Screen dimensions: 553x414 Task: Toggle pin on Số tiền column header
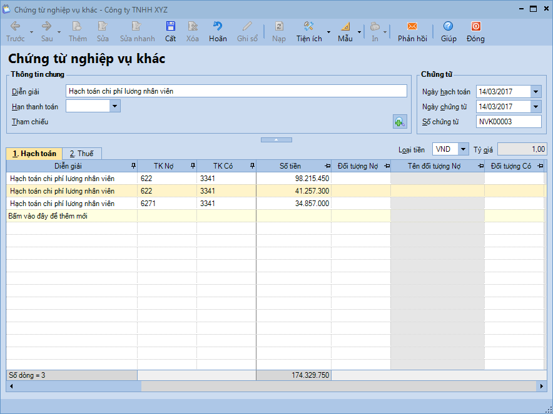327,166
